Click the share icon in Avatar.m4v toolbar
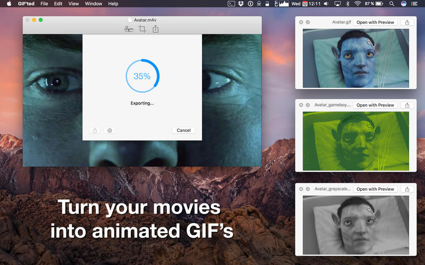This screenshot has width=425, height=265. pos(156,29)
